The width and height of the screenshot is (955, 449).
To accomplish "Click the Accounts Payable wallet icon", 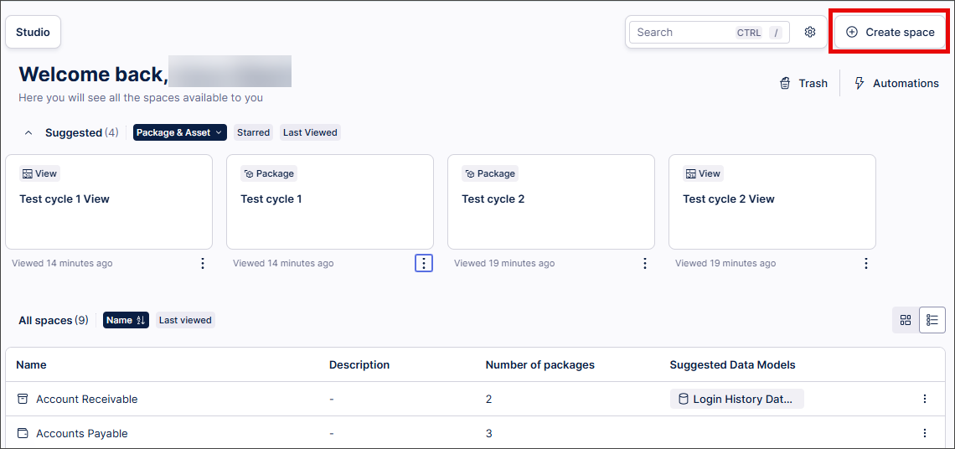I will pyautogui.click(x=23, y=433).
